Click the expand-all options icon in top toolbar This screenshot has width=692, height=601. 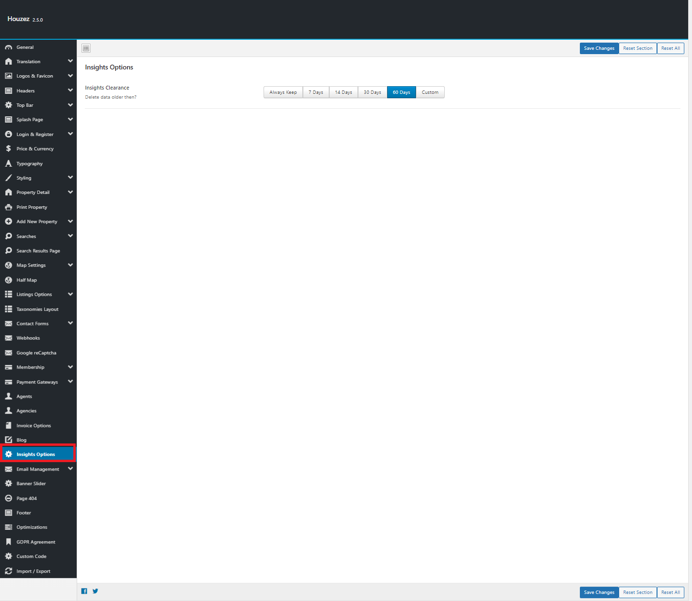tap(86, 48)
